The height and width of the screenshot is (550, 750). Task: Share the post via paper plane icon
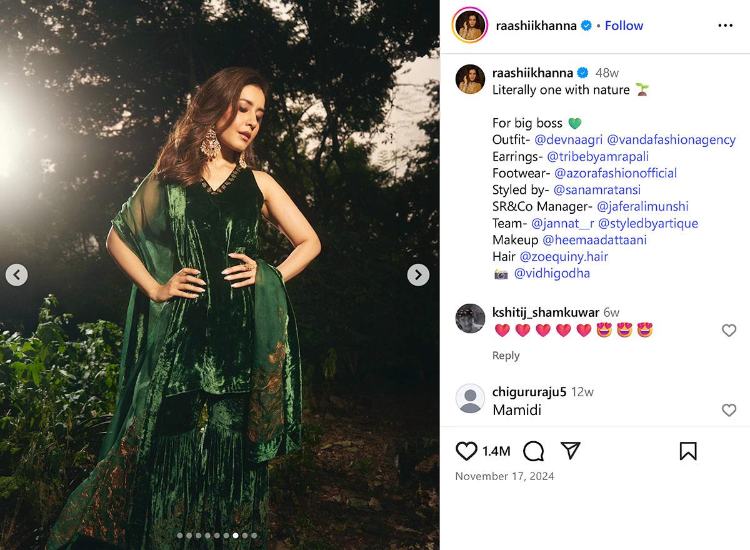point(570,451)
